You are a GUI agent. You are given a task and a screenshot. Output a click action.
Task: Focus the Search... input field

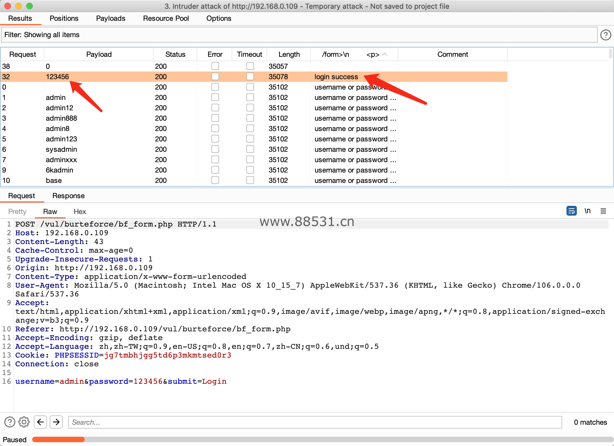315,422
